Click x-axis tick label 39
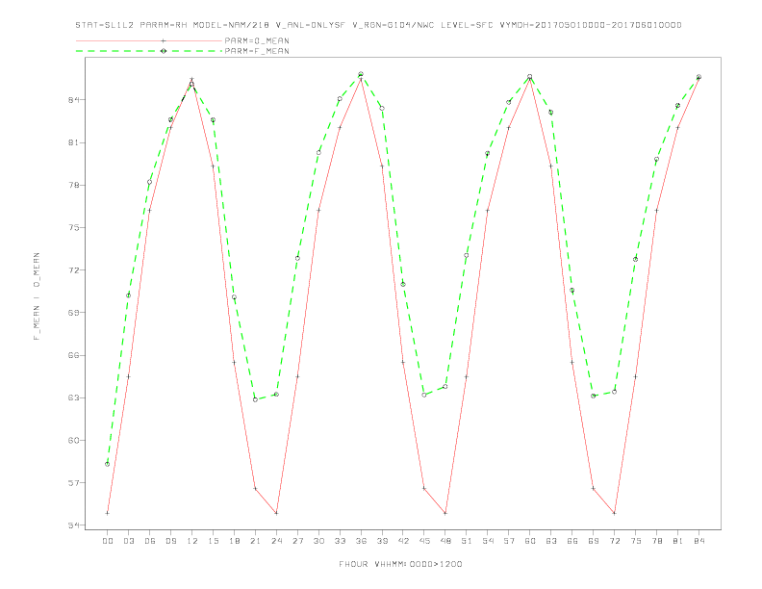762x589 pixels. pyautogui.click(x=383, y=541)
